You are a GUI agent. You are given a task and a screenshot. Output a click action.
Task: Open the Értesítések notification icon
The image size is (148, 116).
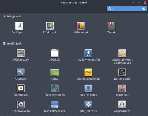pos(21,88)
